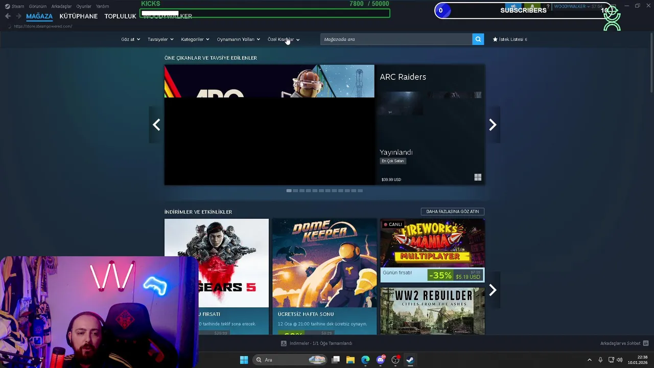Open File Explorer from the taskbar
Viewport: 654px width, 368px height.
[x=351, y=360]
